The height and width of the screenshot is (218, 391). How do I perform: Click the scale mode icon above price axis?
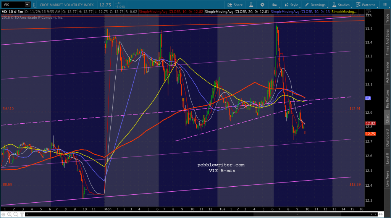pyautogui.click(x=368, y=12)
